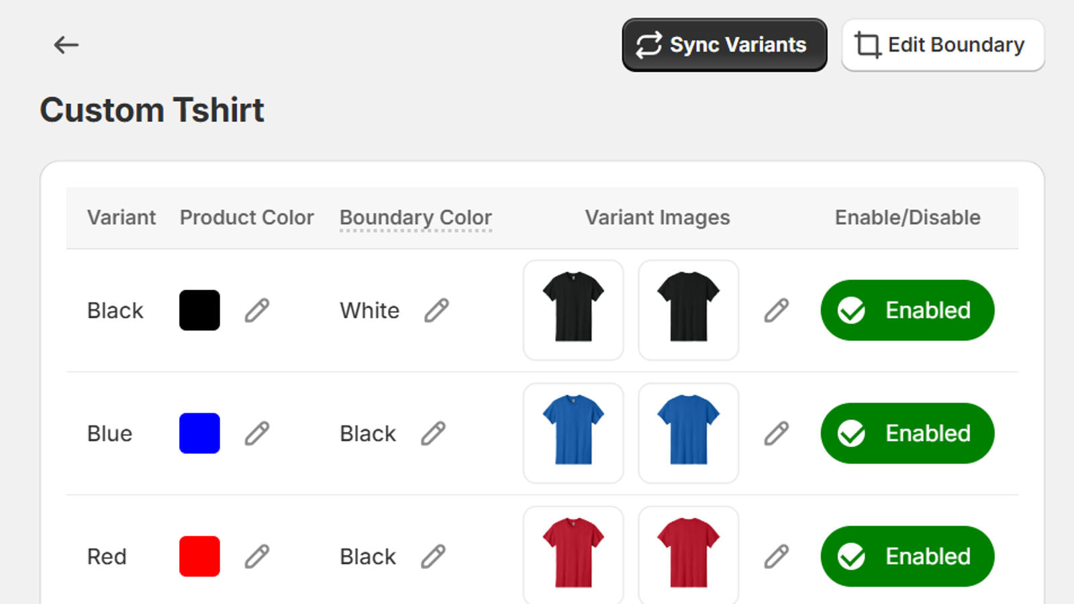
Task: Disable the Red variant
Action: tap(907, 556)
